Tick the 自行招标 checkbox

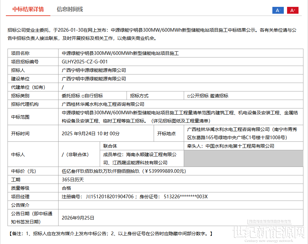coord(83,96)
